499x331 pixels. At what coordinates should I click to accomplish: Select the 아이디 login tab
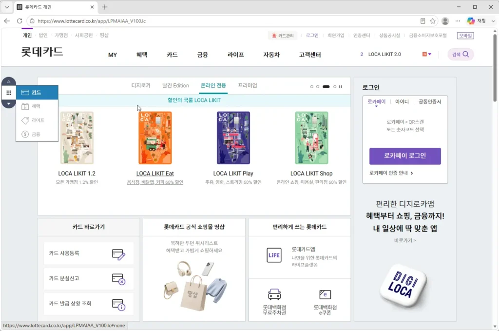tap(402, 101)
